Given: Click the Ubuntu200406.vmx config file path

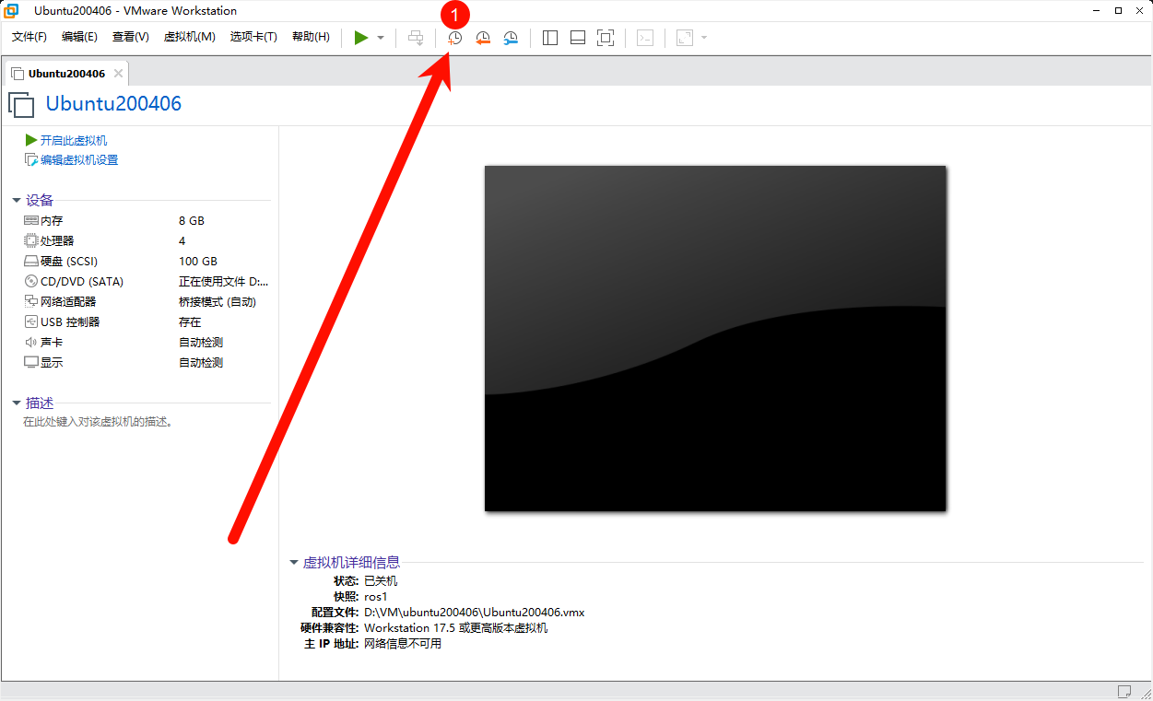Looking at the screenshot, I should click(x=475, y=613).
